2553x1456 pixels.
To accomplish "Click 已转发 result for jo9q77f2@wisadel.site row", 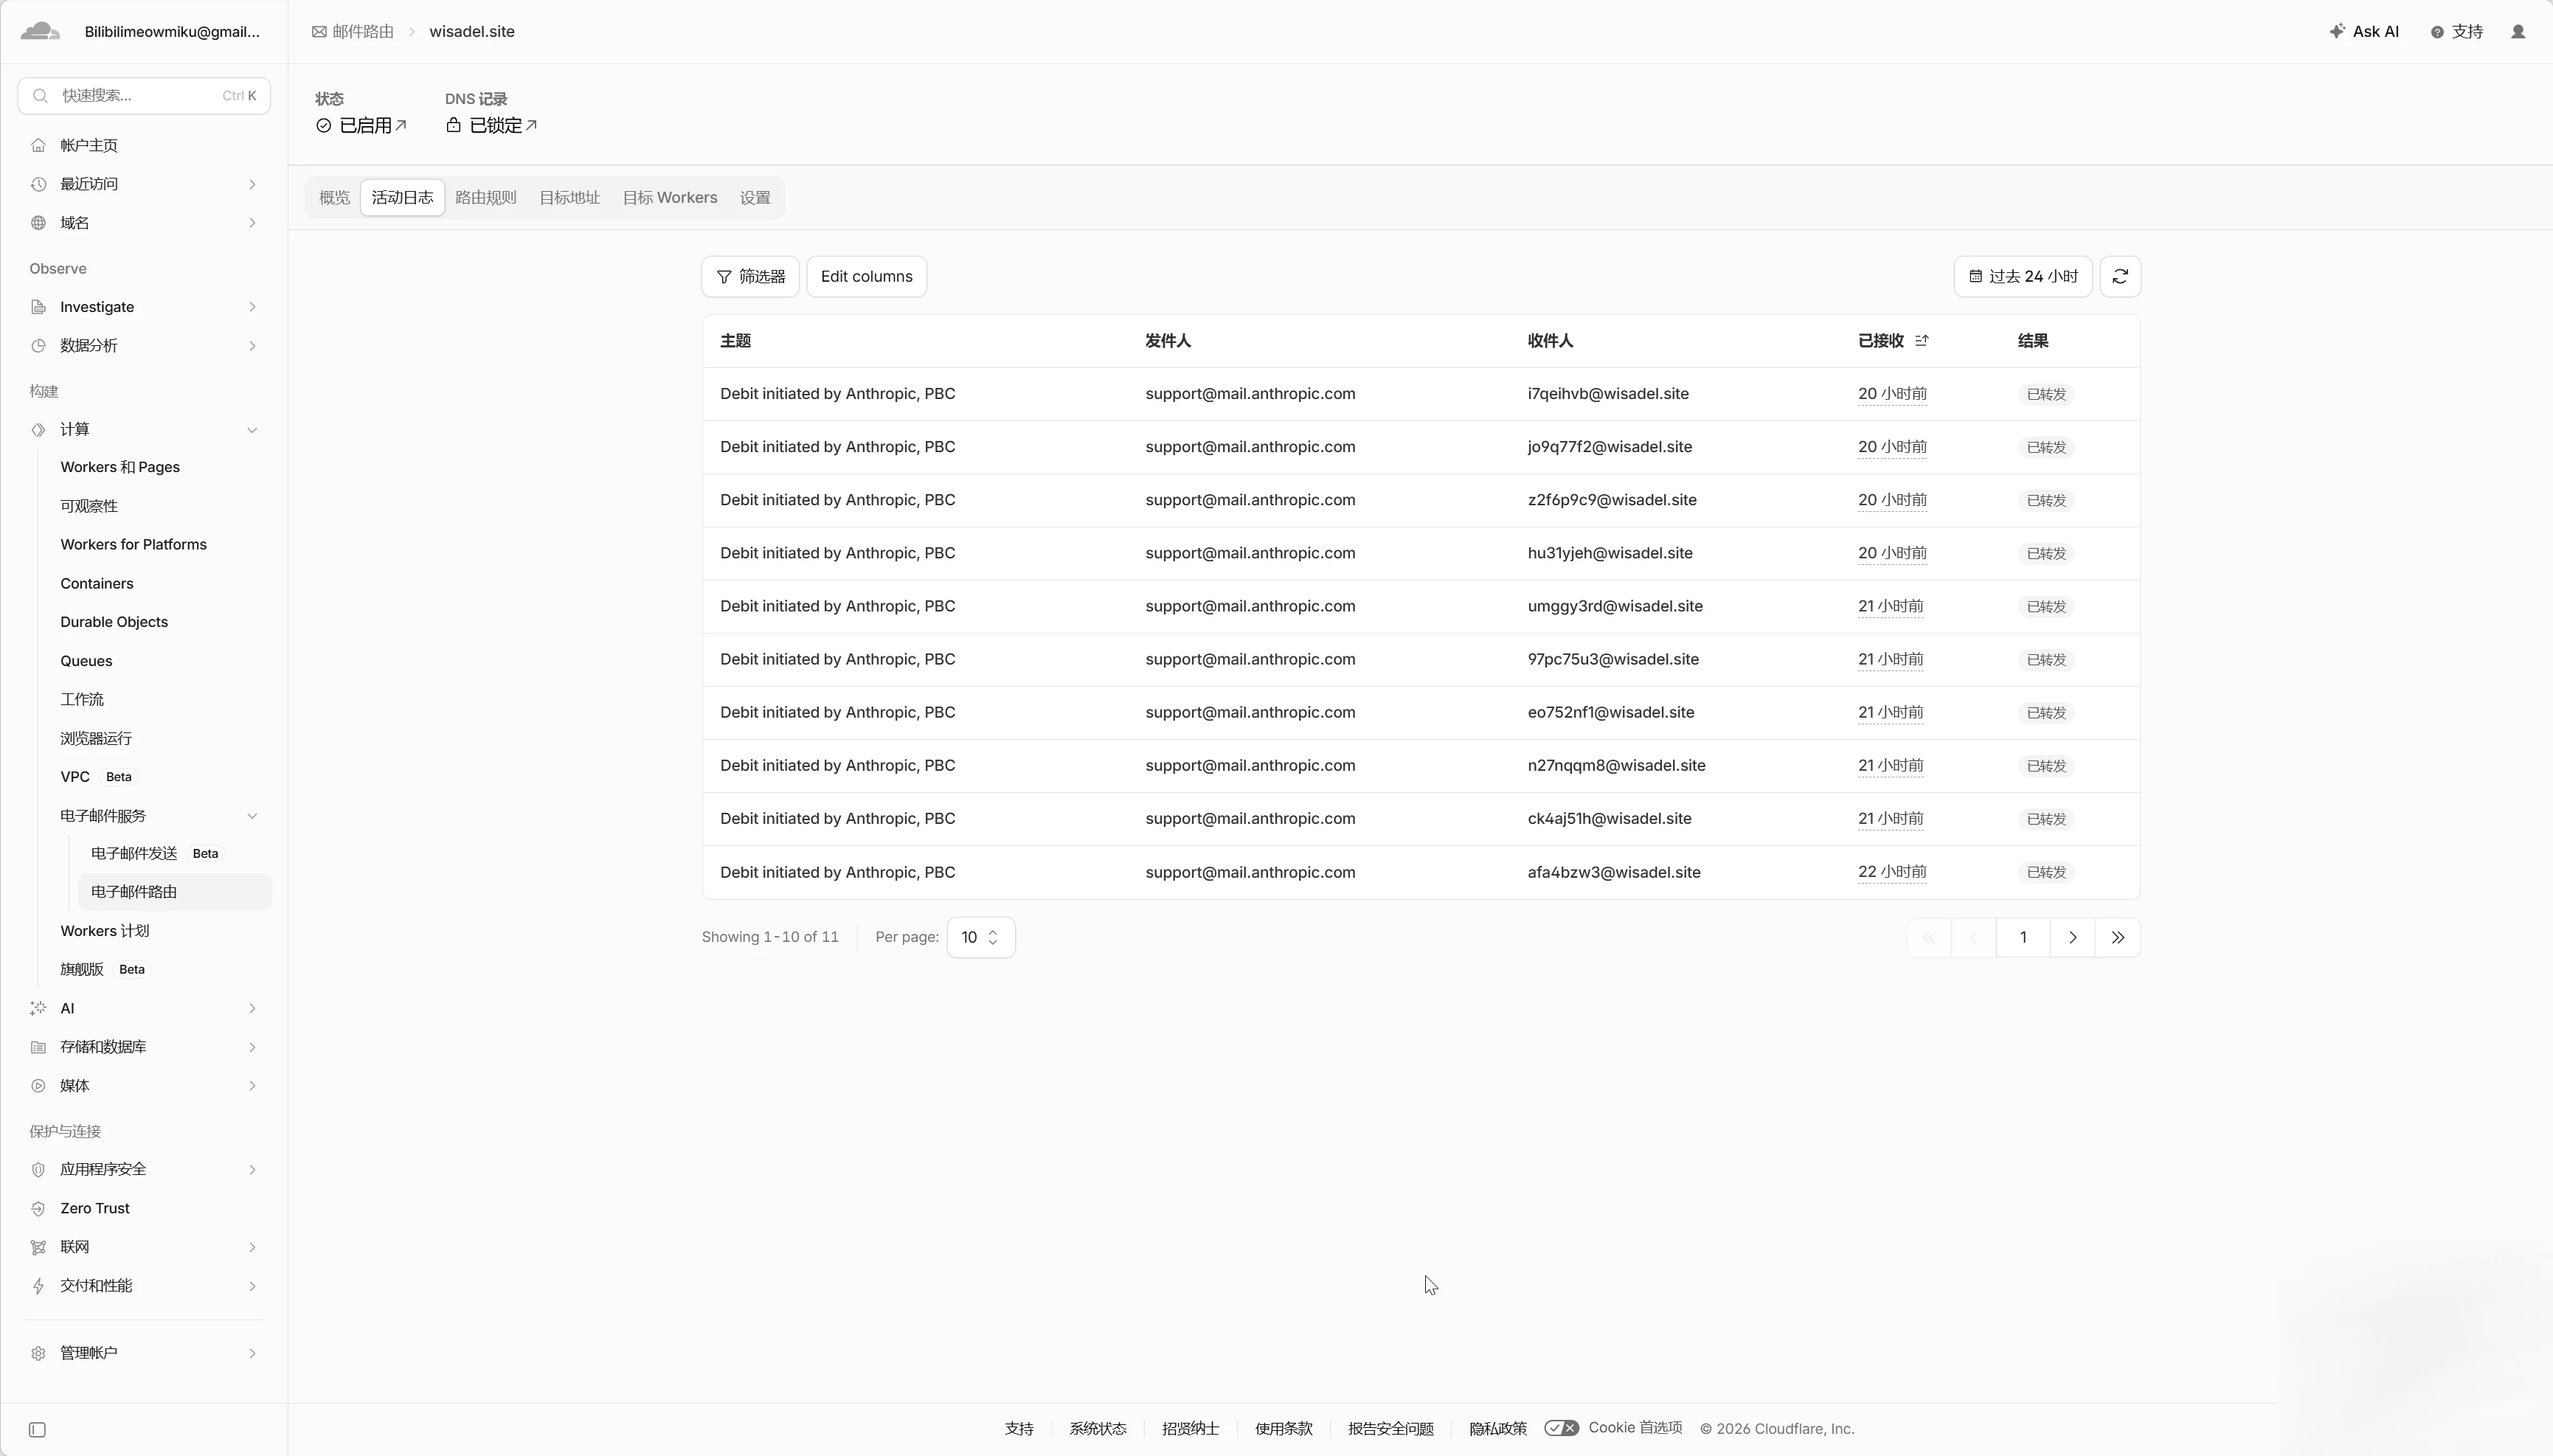I will [2046, 447].
